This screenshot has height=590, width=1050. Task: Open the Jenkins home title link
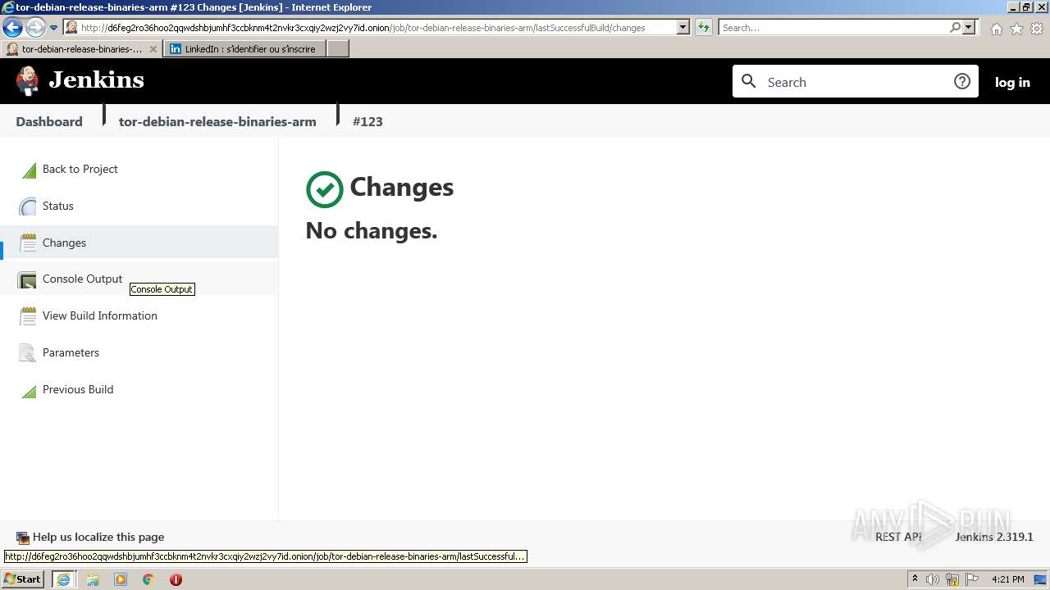click(x=96, y=80)
